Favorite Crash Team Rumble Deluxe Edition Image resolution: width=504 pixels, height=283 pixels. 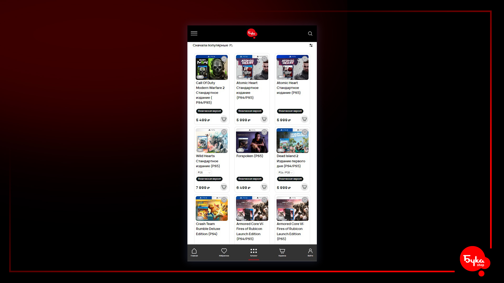tap(224, 200)
